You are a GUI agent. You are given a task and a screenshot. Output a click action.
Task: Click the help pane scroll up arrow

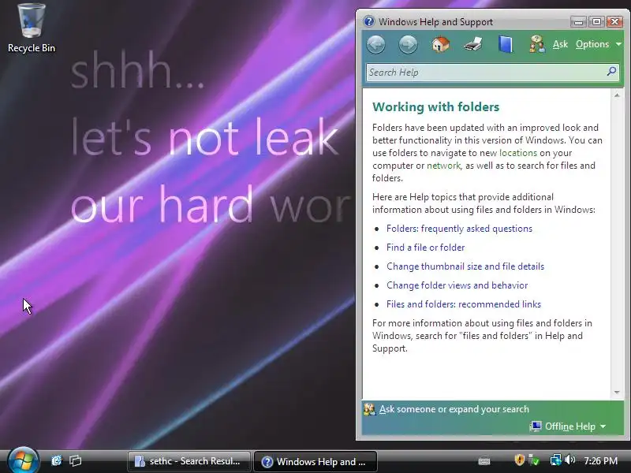point(617,95)
